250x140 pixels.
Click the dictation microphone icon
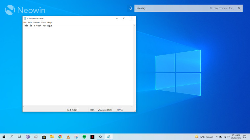click(x=131, y=8)
